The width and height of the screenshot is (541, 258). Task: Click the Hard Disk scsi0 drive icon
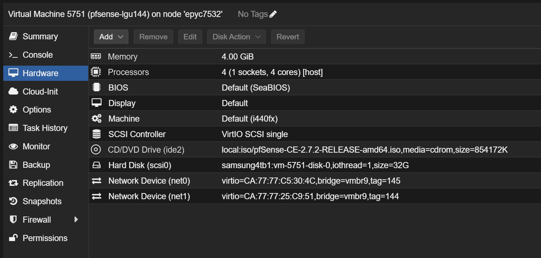[96, 165]
